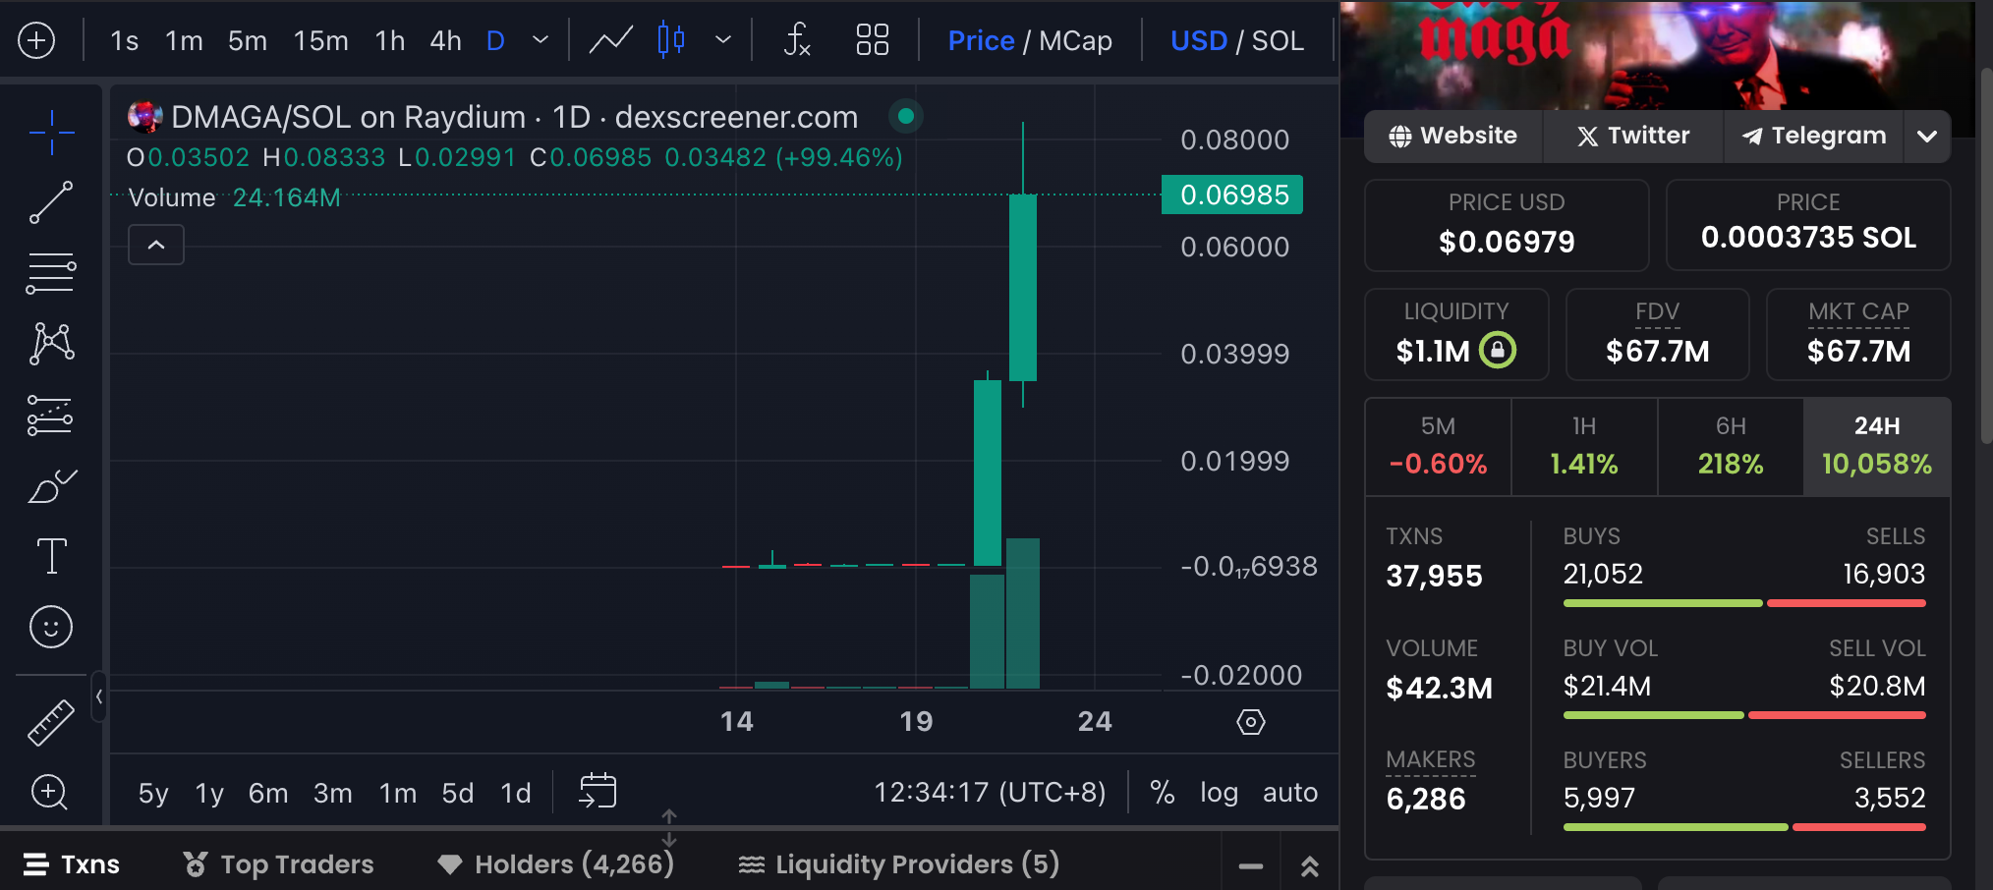
Task: Select the trend line drawing tool
Action: [x=51, y=202]
